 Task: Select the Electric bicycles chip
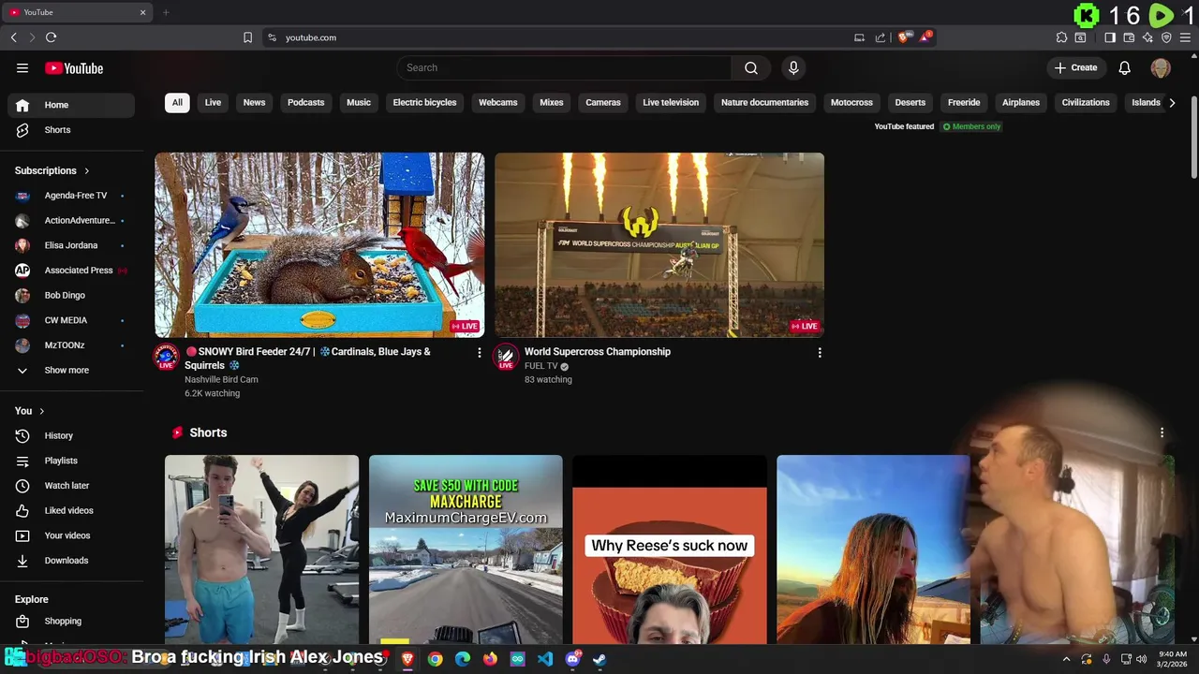[424, 103]
